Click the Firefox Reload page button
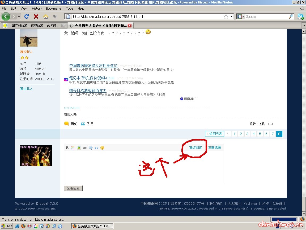 point(26,16)
